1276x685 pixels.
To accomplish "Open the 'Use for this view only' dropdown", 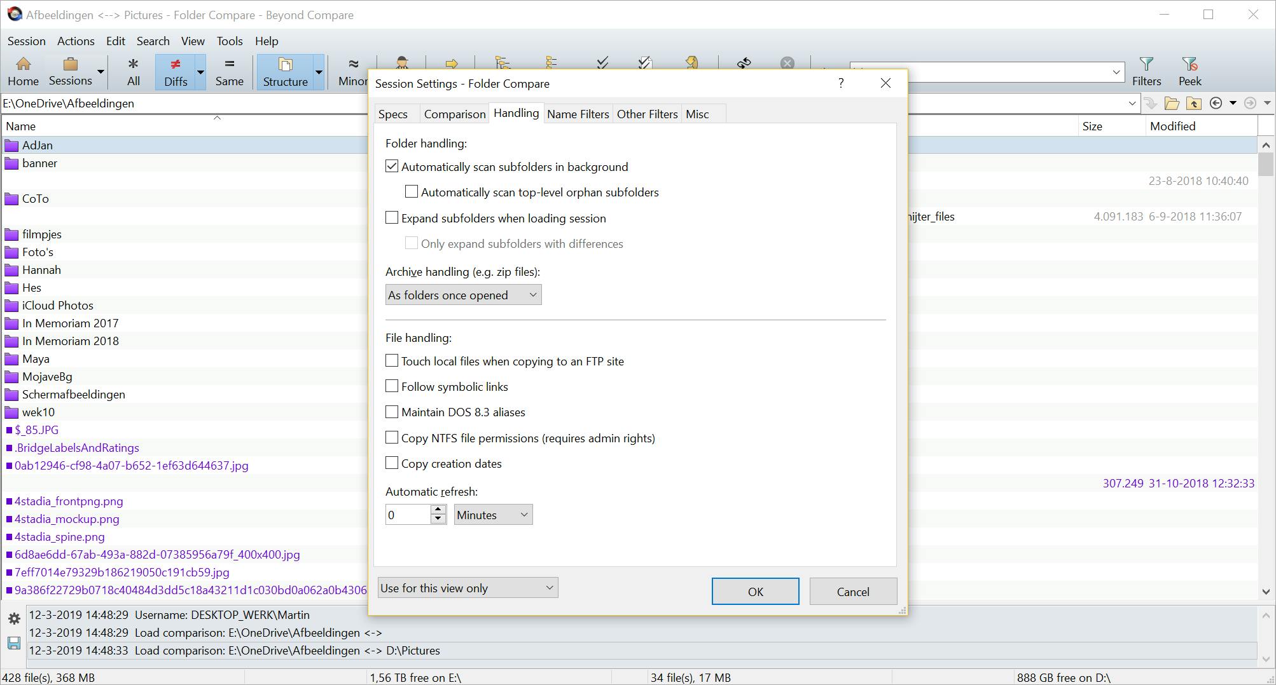I will (x=468, y=588).
